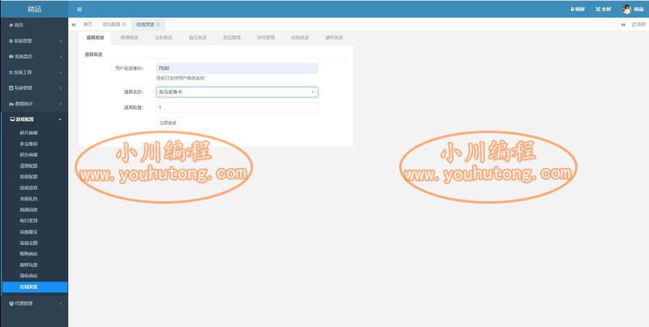649x327 pixels.
Task: Click the 用户名或者ID input field
Action: [x=237, y=68]
